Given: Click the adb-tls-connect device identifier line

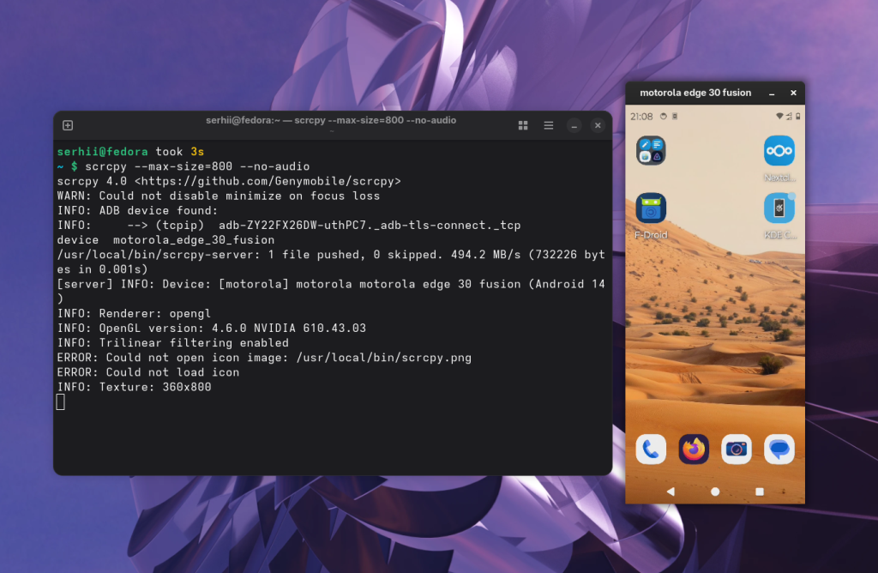Looking at the screenshot, I should coord(289,225).
